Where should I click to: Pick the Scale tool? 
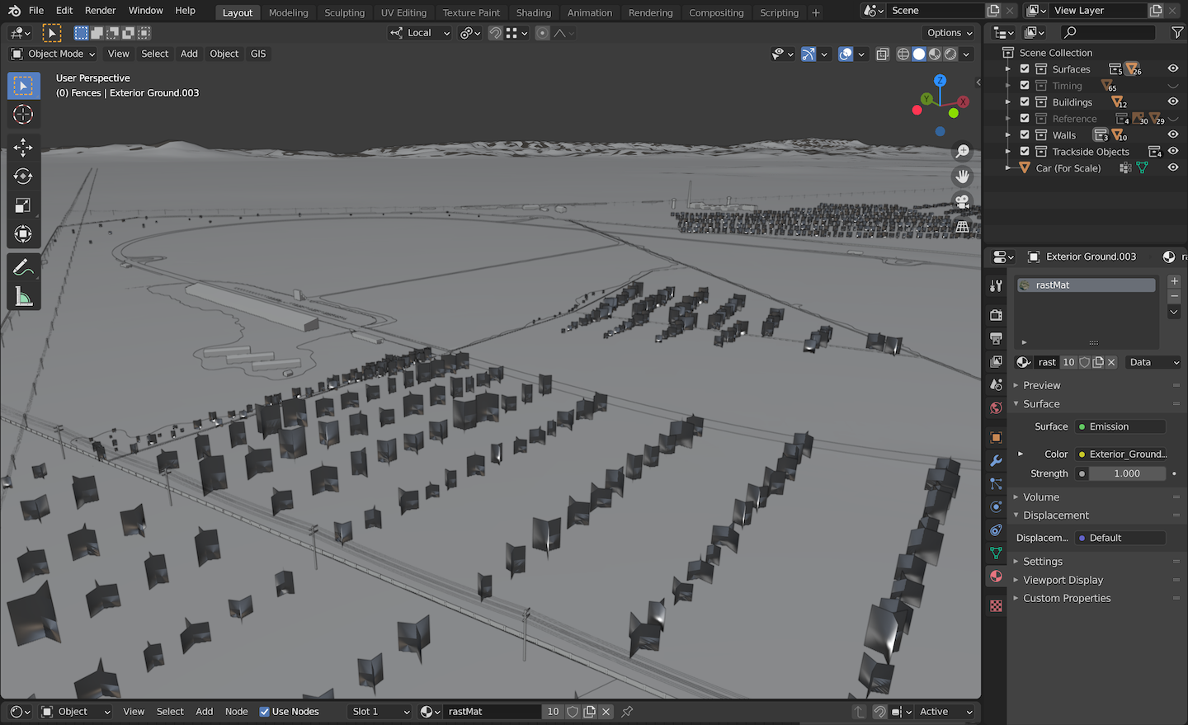point(24,205)
